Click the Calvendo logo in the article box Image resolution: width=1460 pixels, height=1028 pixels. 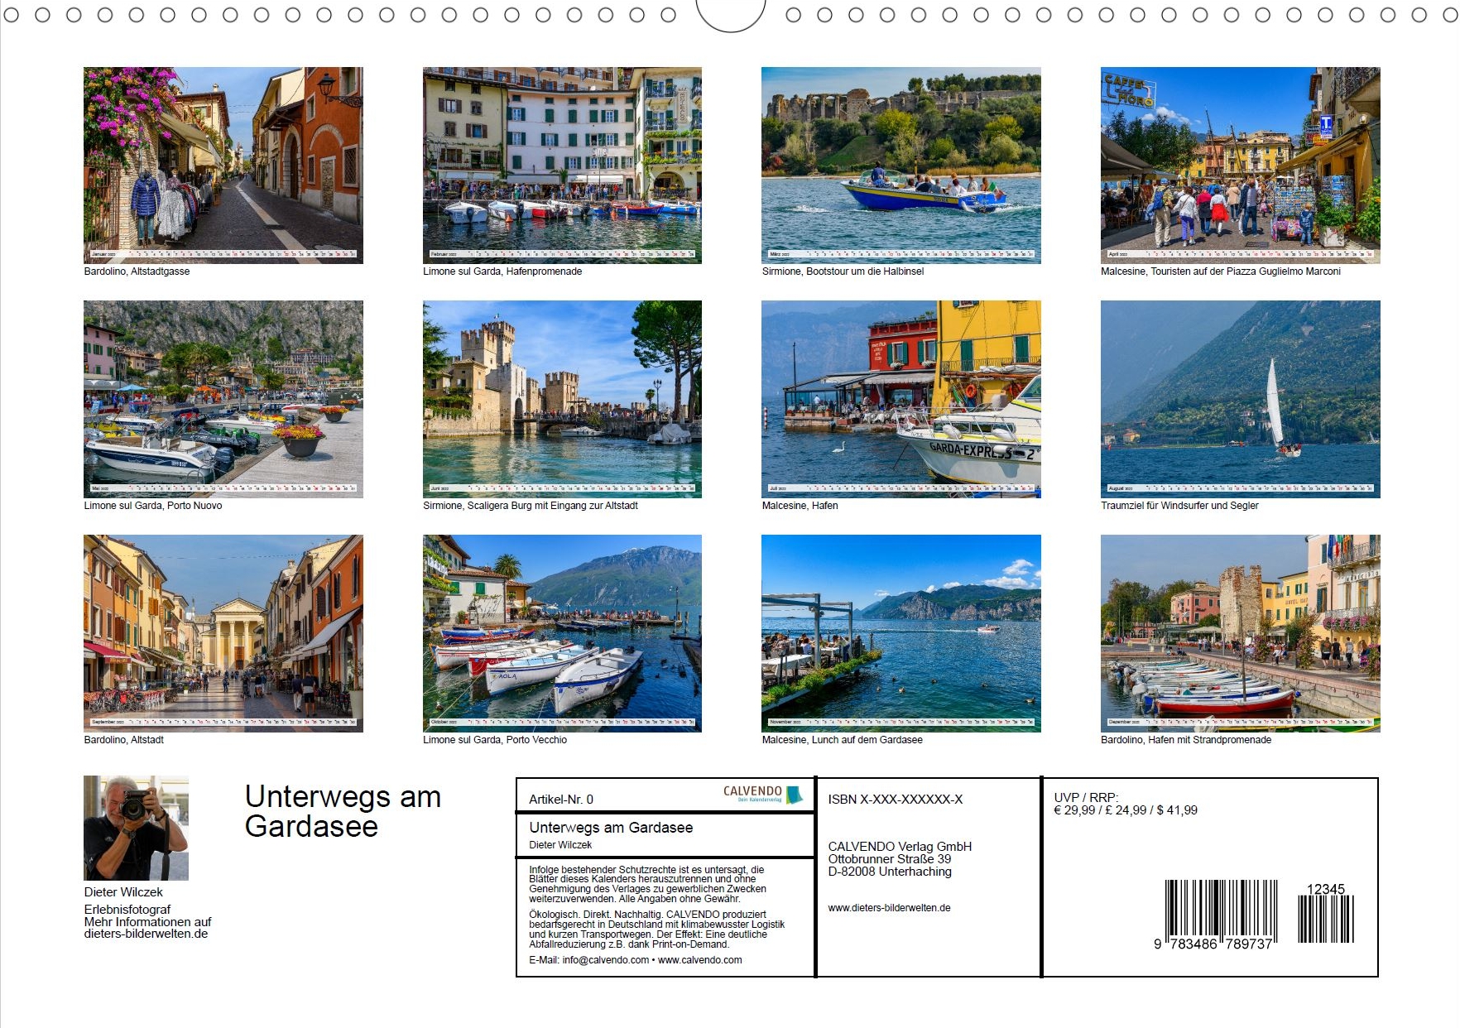point(762,795)
